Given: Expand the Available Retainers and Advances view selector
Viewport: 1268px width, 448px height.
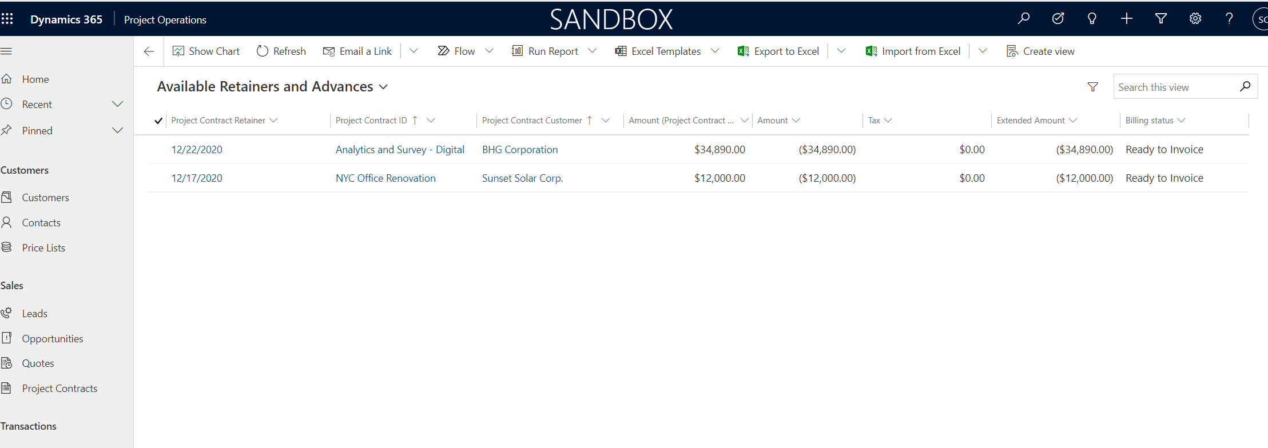Looking at the screenshot, I should point(384,87).
